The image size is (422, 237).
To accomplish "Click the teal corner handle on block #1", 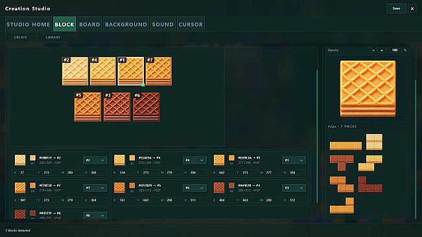I will (143, 85).
